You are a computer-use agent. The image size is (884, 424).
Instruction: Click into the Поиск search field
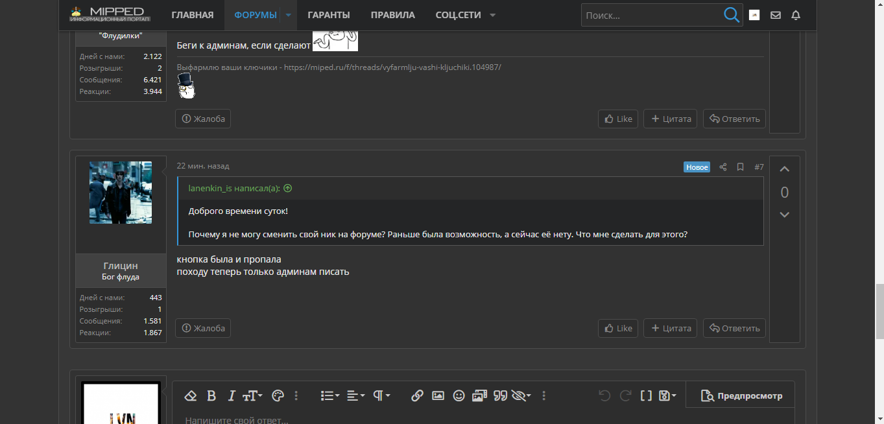click(x=651, y=15)
